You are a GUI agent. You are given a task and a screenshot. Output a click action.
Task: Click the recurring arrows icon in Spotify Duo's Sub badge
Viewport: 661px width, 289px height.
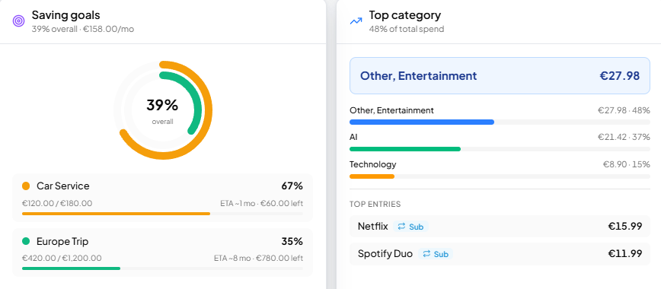[x=426, y=253]
